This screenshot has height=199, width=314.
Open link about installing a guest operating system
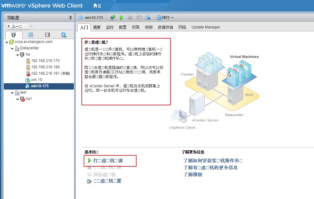click(x=213, y=161)
